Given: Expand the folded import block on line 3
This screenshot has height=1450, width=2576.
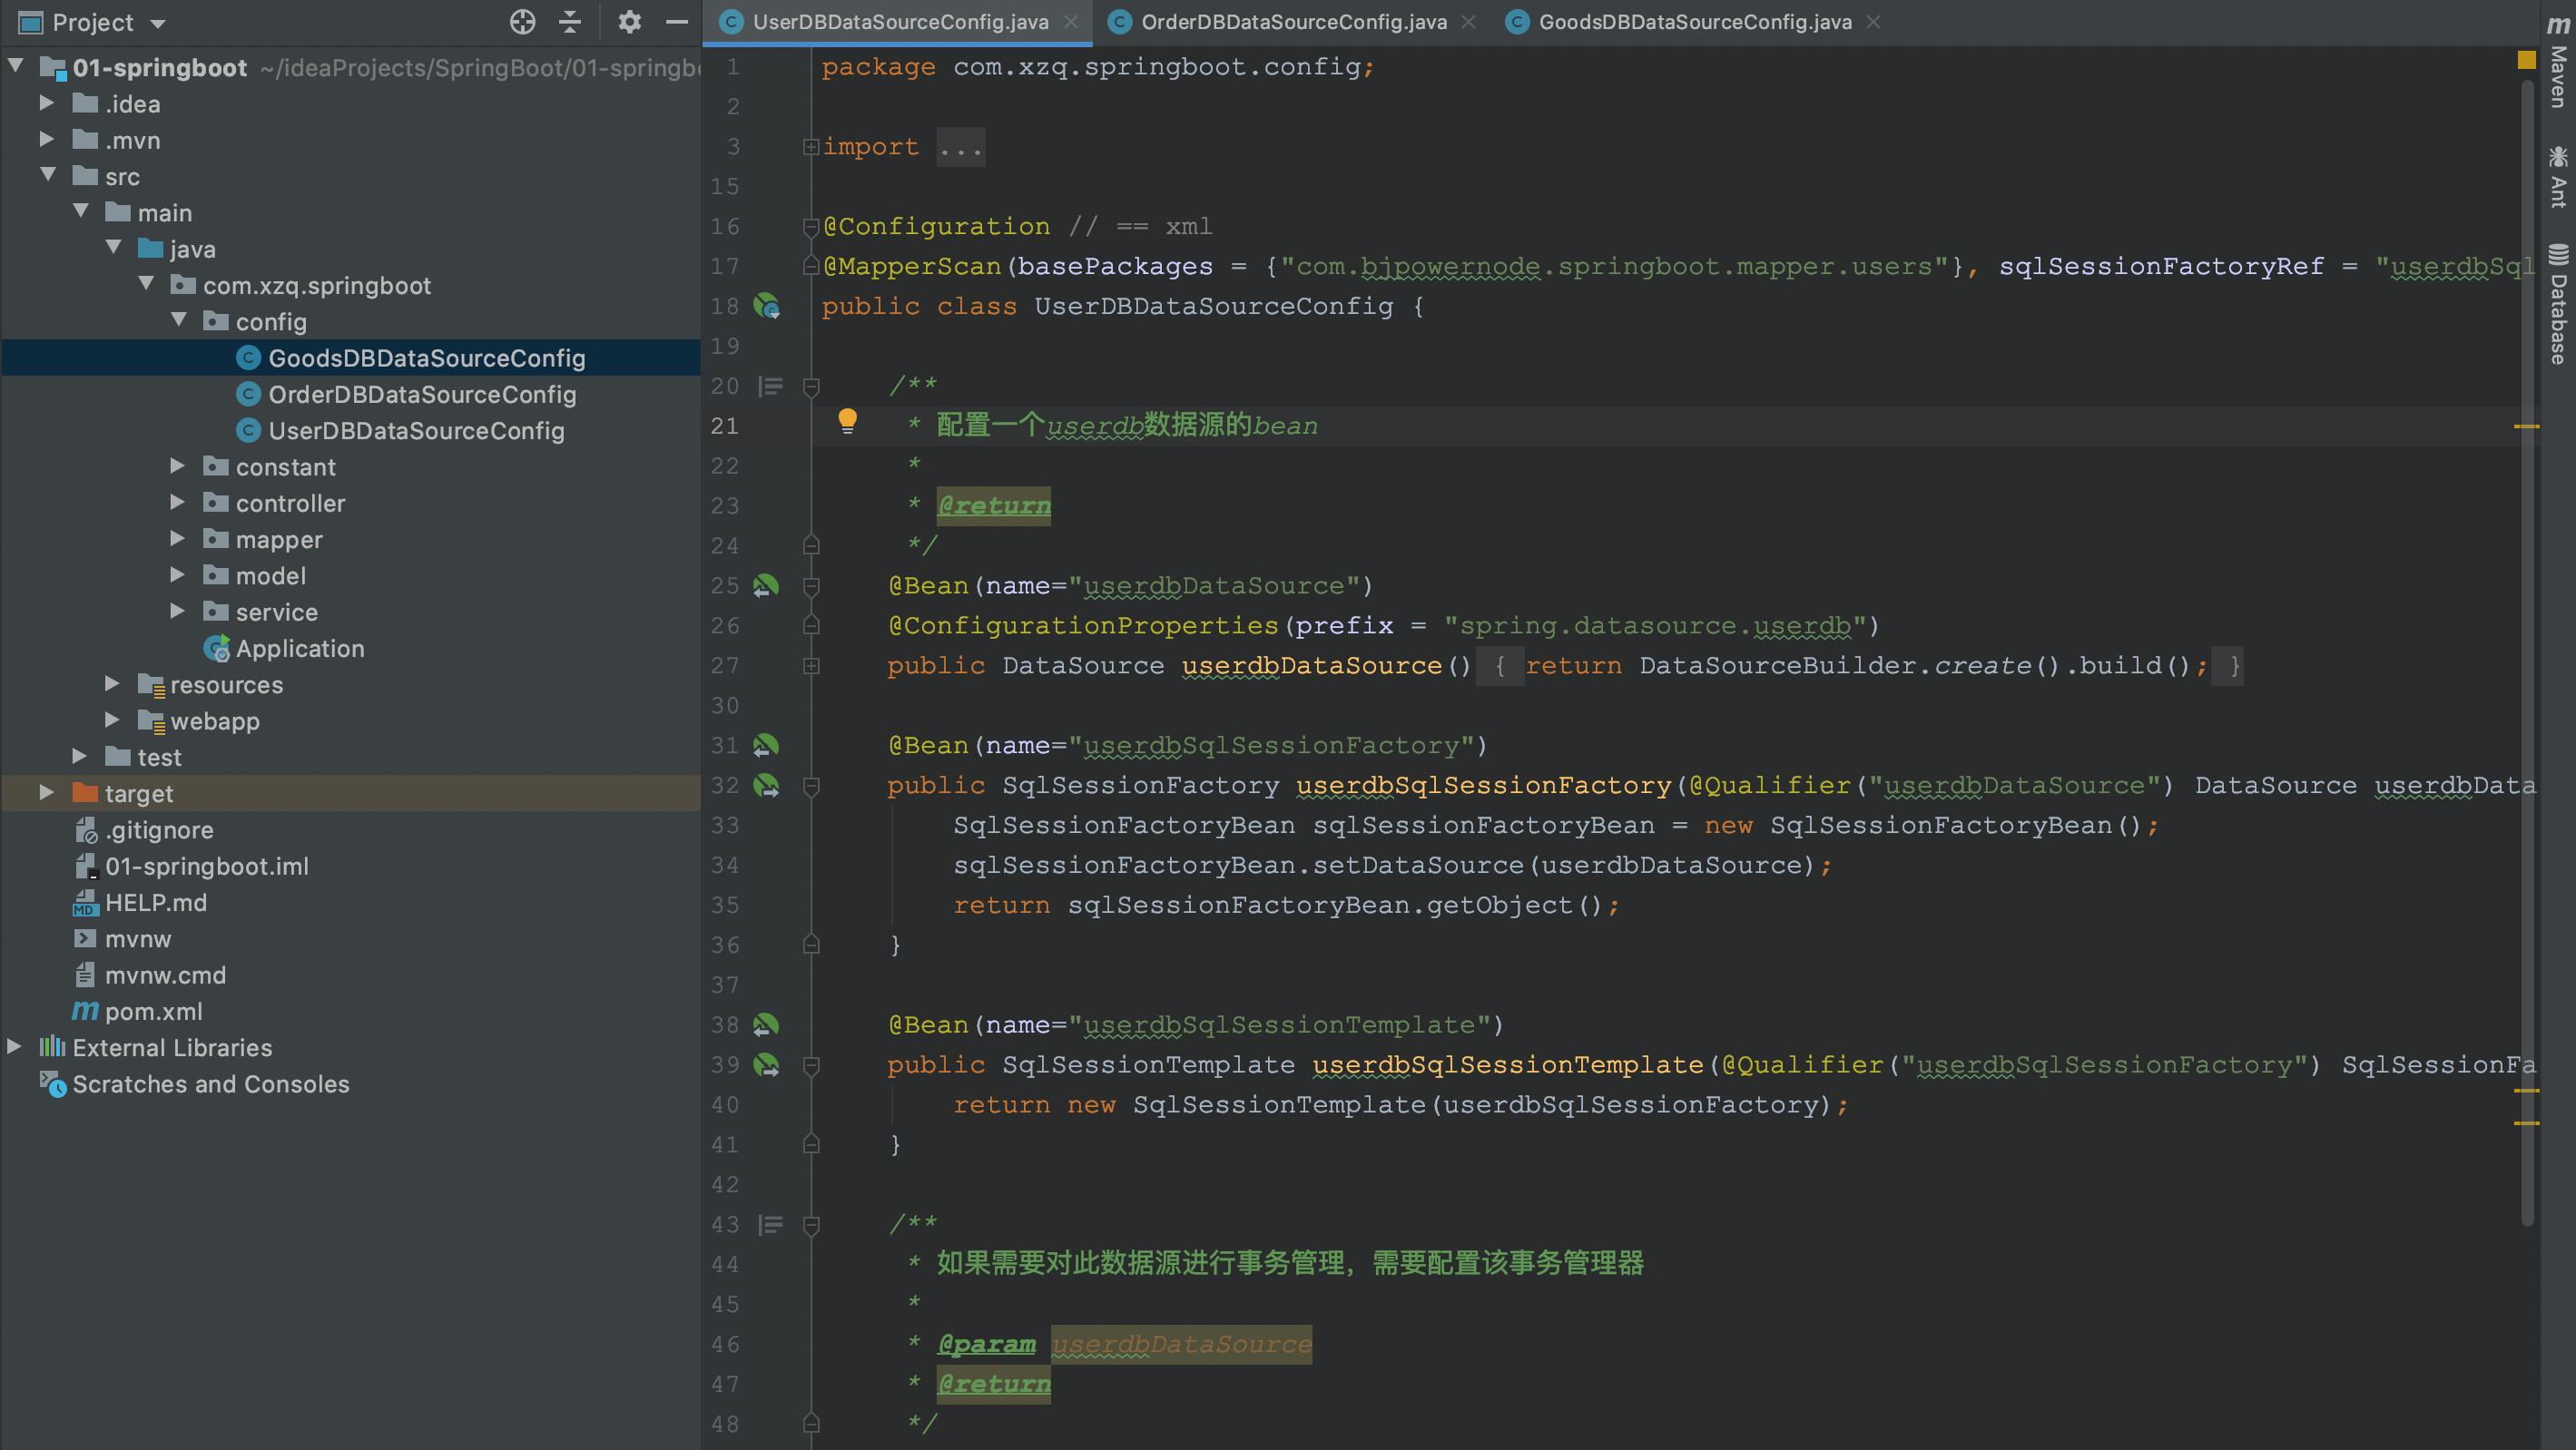Looking at the screenshot, I should 810,147.
